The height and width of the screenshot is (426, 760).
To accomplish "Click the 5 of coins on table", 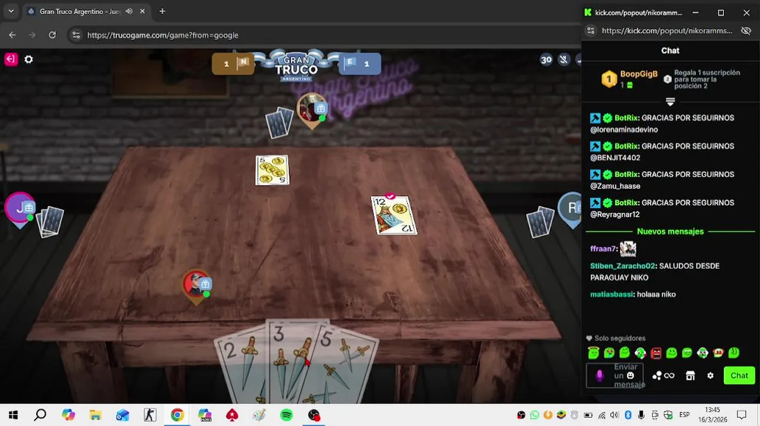I will pos(272,170).
